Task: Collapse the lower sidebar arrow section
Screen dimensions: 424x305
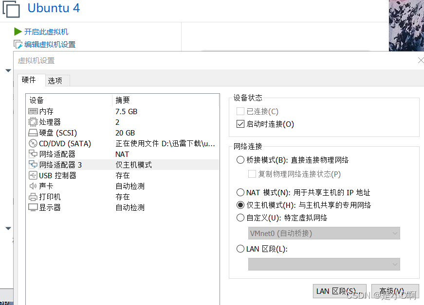Action: [8, 228]
